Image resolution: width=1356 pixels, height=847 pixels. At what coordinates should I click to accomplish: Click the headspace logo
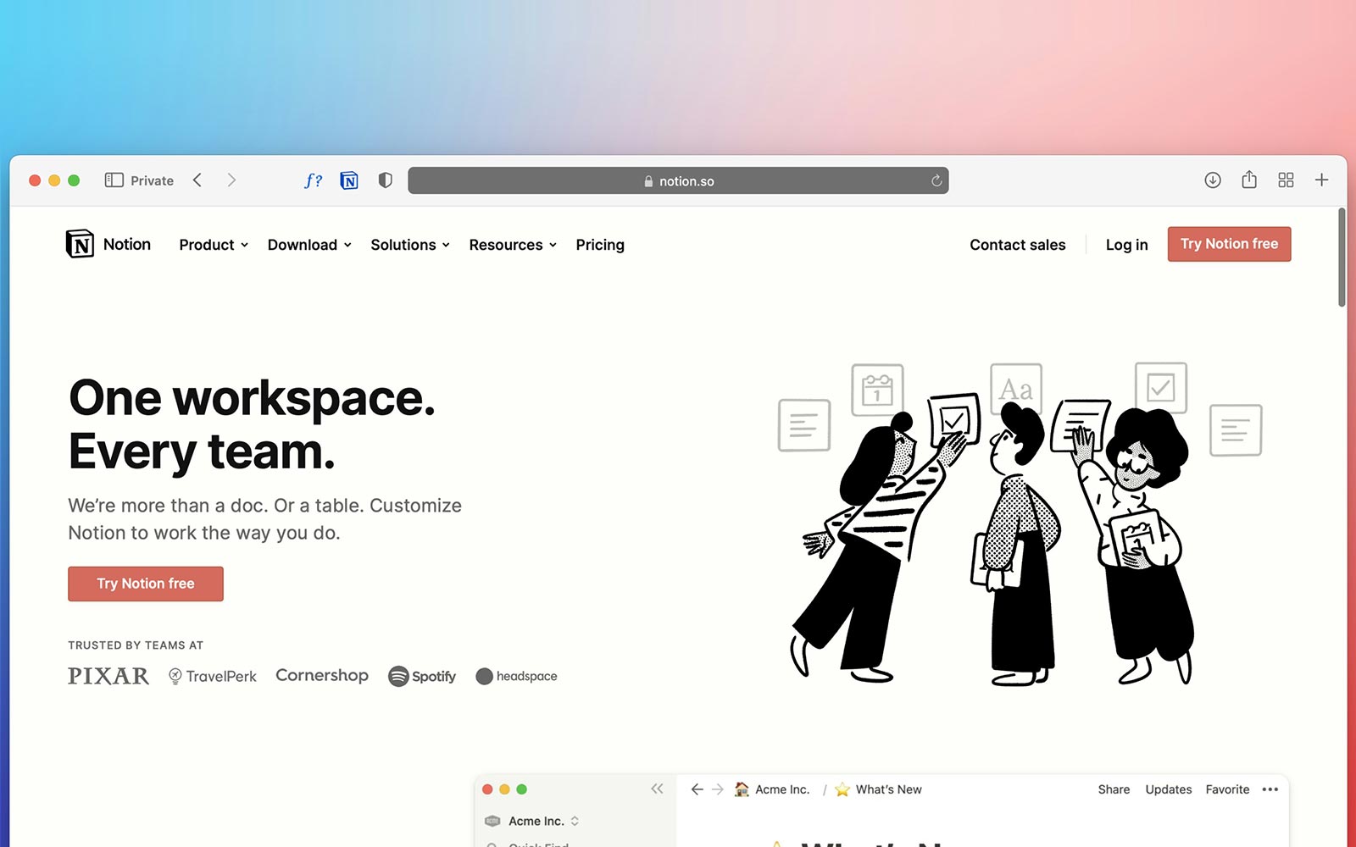click(x=516, y=676)
